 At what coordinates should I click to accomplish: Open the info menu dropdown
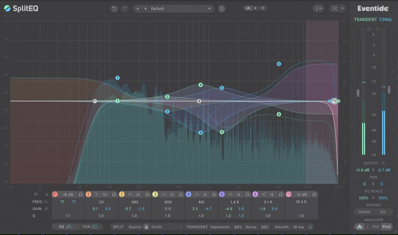pos(318,9)
